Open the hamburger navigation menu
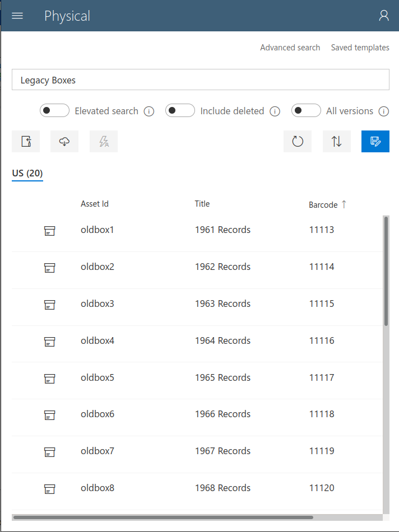Screen dimensions: 399x532 [17, 16]
